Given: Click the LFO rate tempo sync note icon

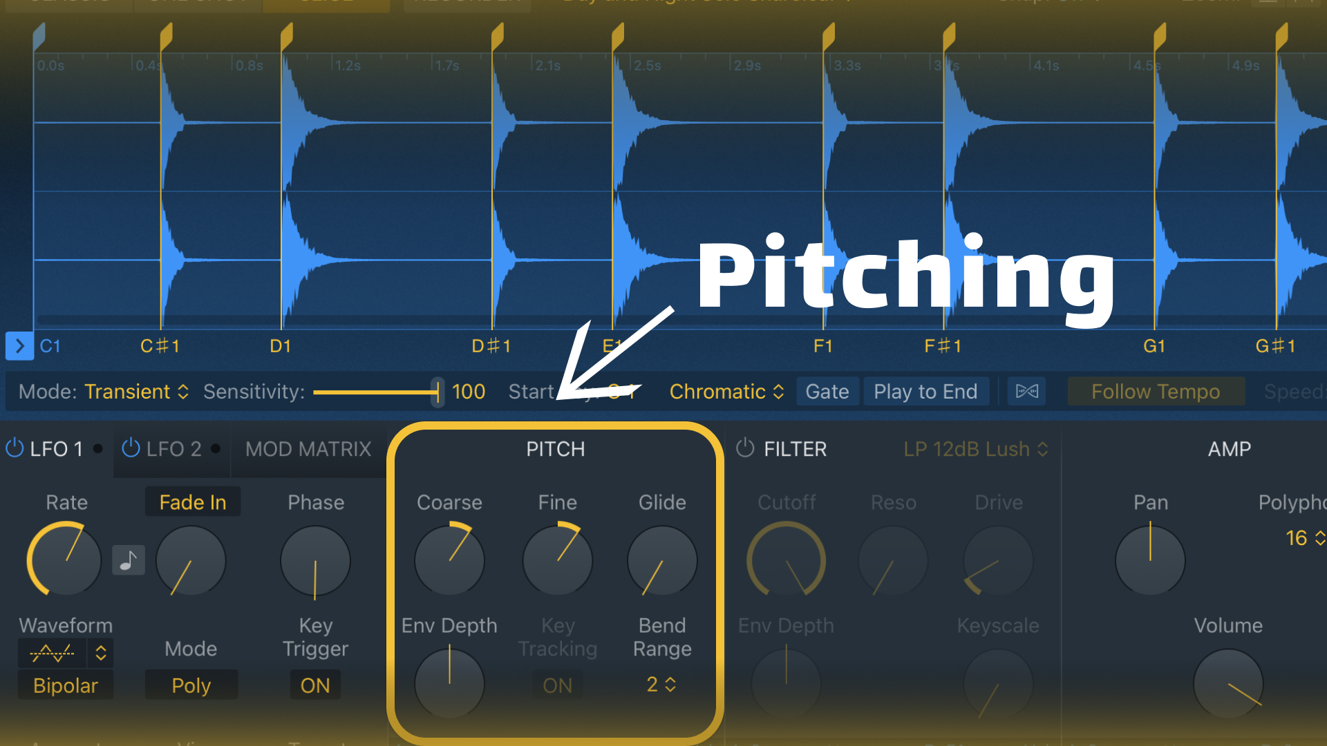Looking at the screenshot, I should click(129, 559).
